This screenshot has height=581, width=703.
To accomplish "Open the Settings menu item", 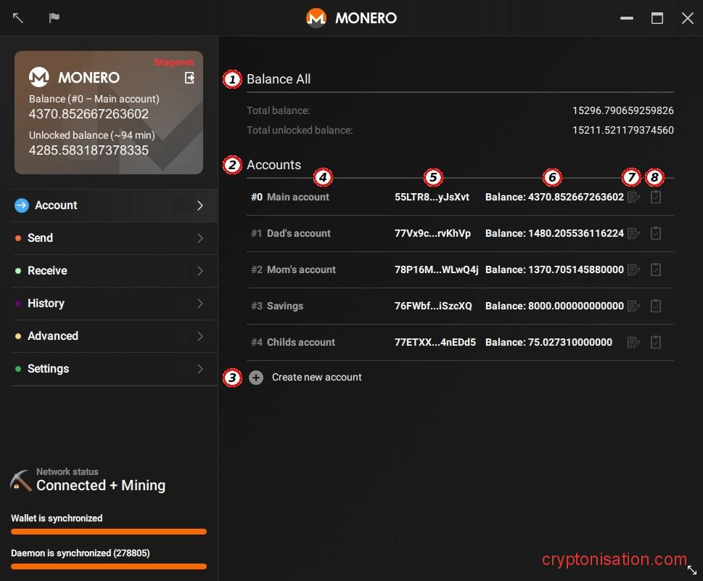I will [x=48, y=368].
